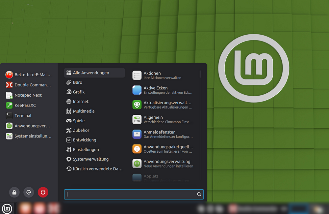
Task: Open Systemeinstellungen from favorites
Action: pos(29,136)
